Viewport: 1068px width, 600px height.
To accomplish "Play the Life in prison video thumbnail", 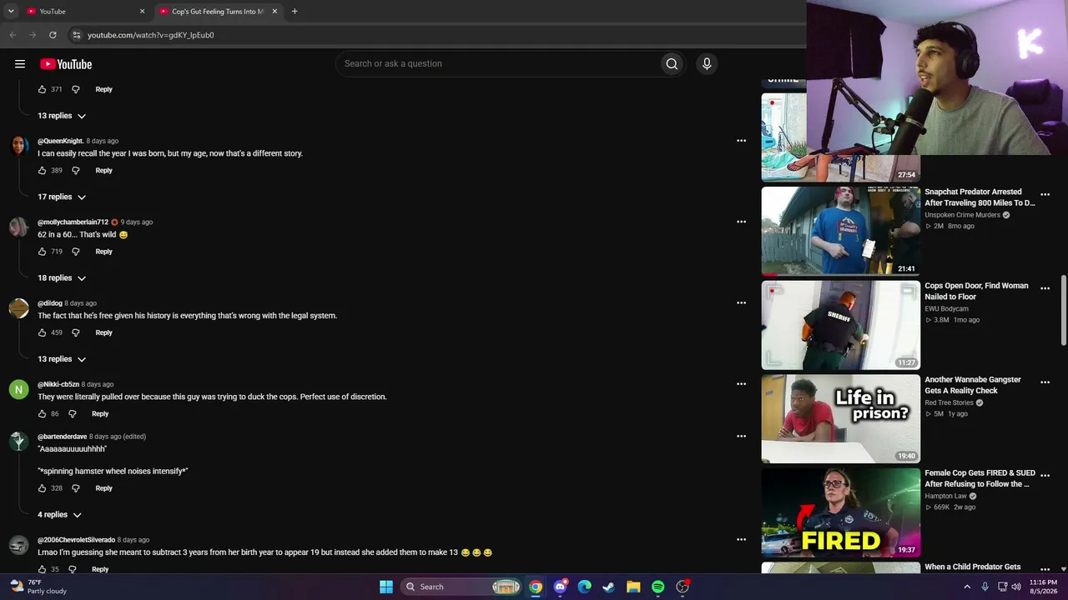I will coord(841,418).
